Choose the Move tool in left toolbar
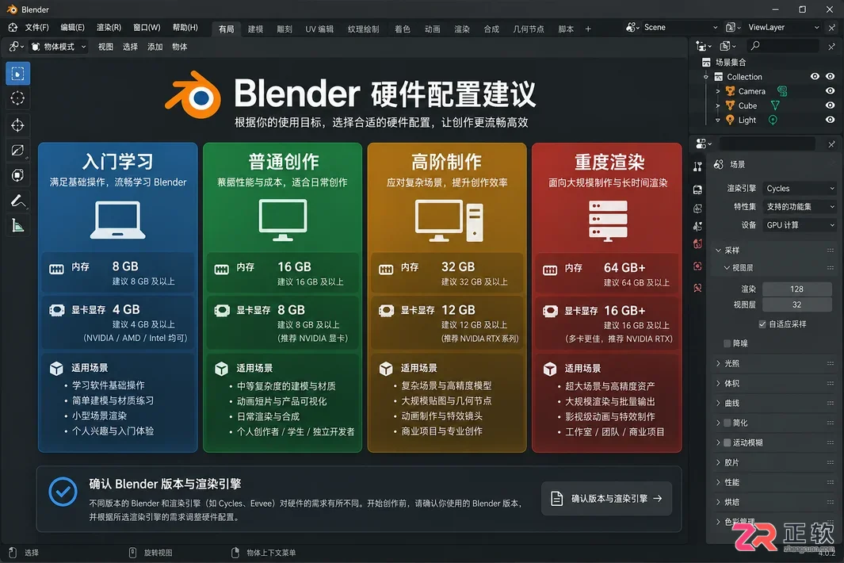This screenshot has height=563, width=844. pyautogui.click(x=17, y=125)
